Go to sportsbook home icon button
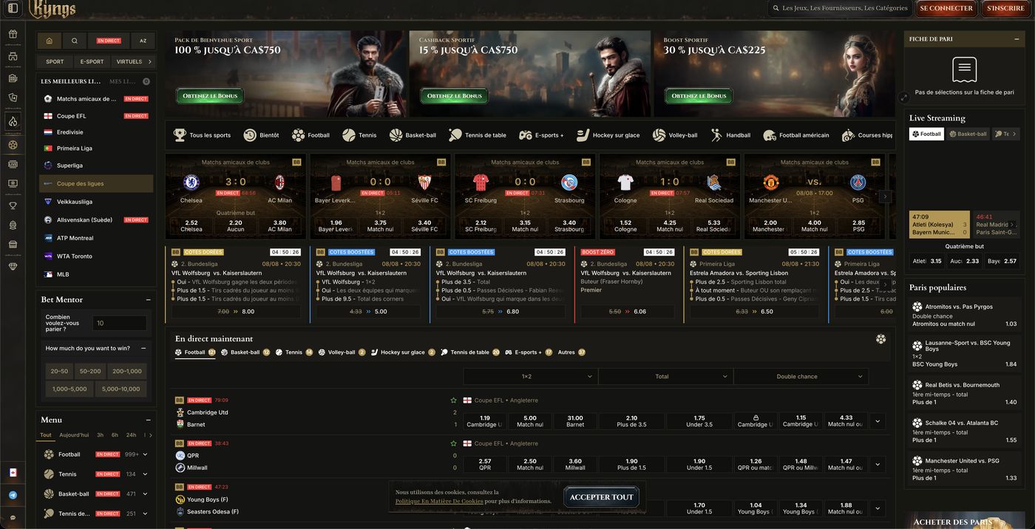Image resolution: width=1035 pixels, height=529 pixels. pyautogui.click(x=49, y=41)
